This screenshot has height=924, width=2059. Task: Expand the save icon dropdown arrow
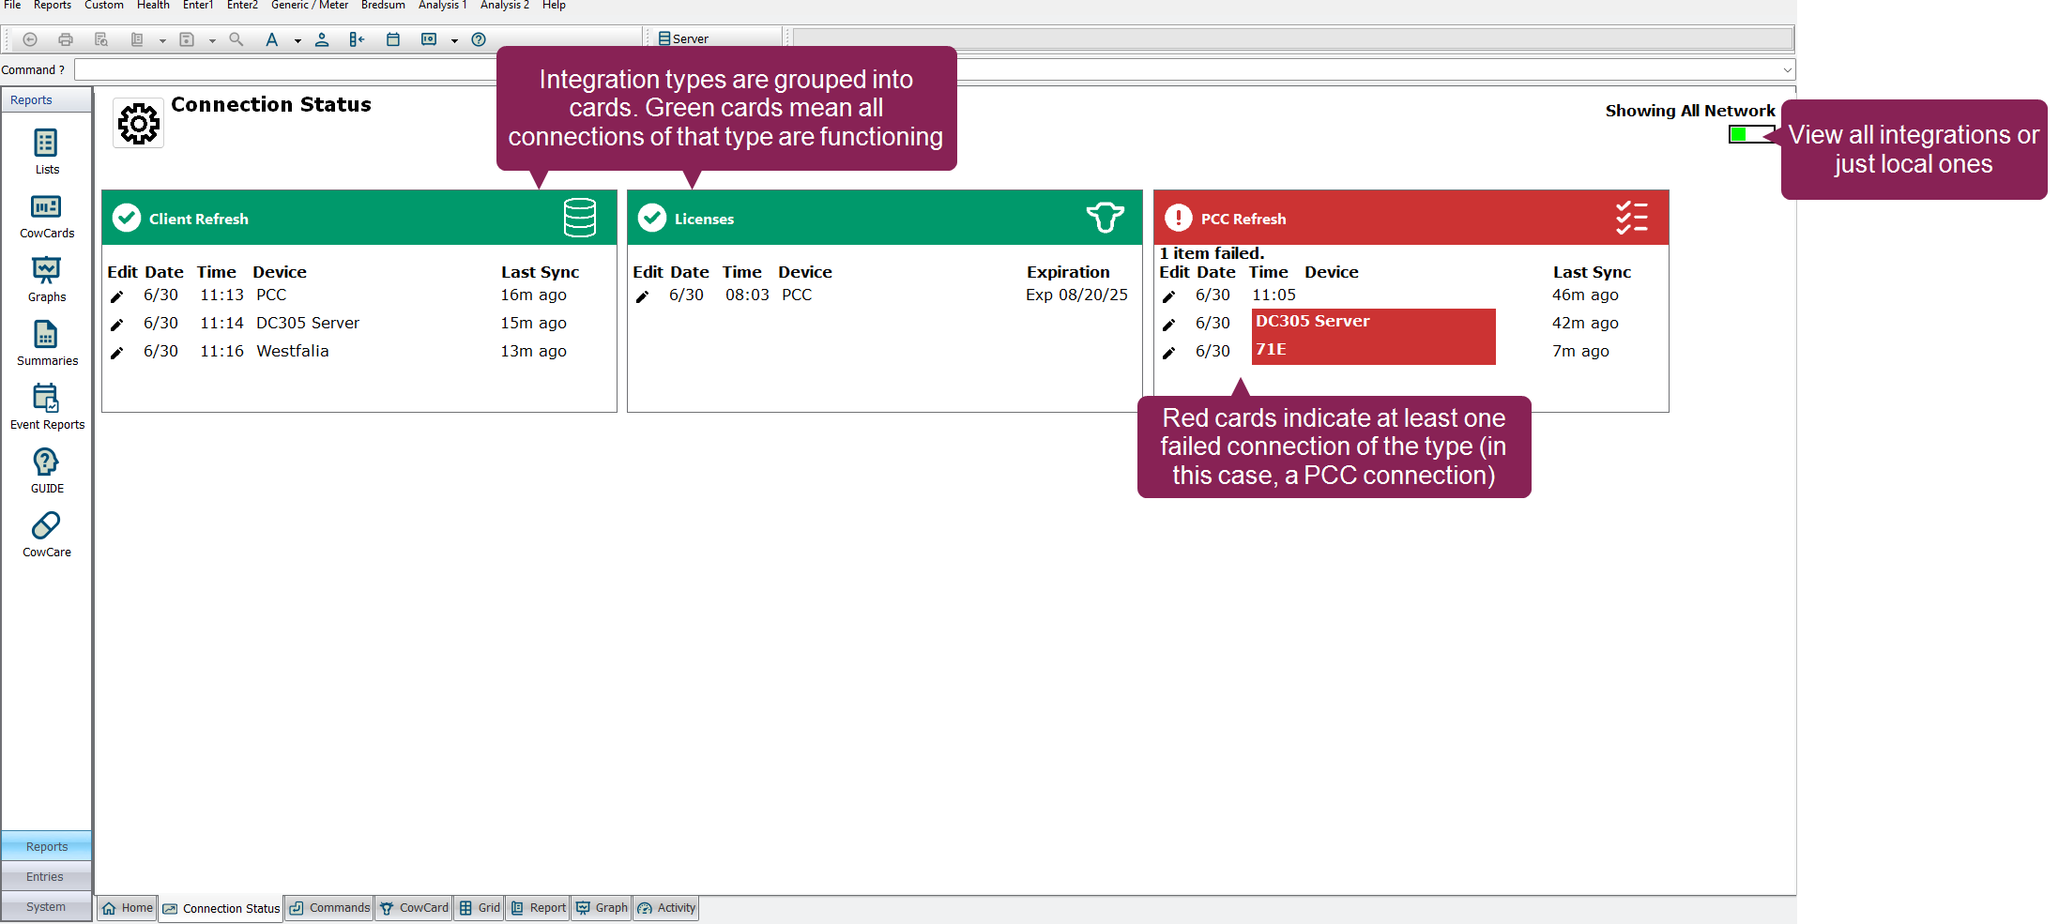(212, 40)
